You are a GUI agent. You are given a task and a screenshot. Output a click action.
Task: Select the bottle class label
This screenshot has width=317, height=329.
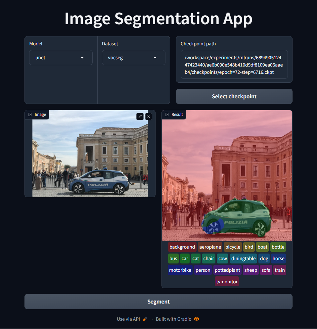tap(278, 247)
